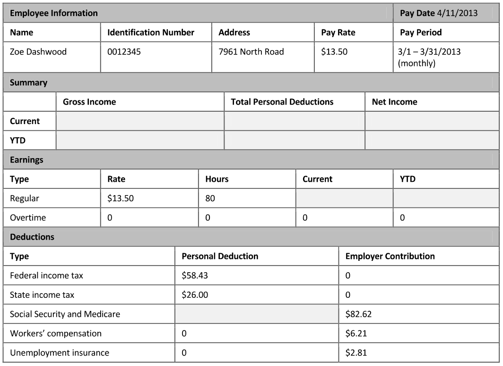Click the Federal income tax amount $58.43
The height and width of the screenshot is (366, 503).
195,276
